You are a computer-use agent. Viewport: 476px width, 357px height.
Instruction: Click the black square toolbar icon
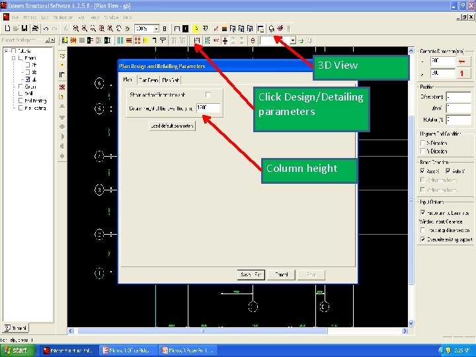[x=186, y=29]
